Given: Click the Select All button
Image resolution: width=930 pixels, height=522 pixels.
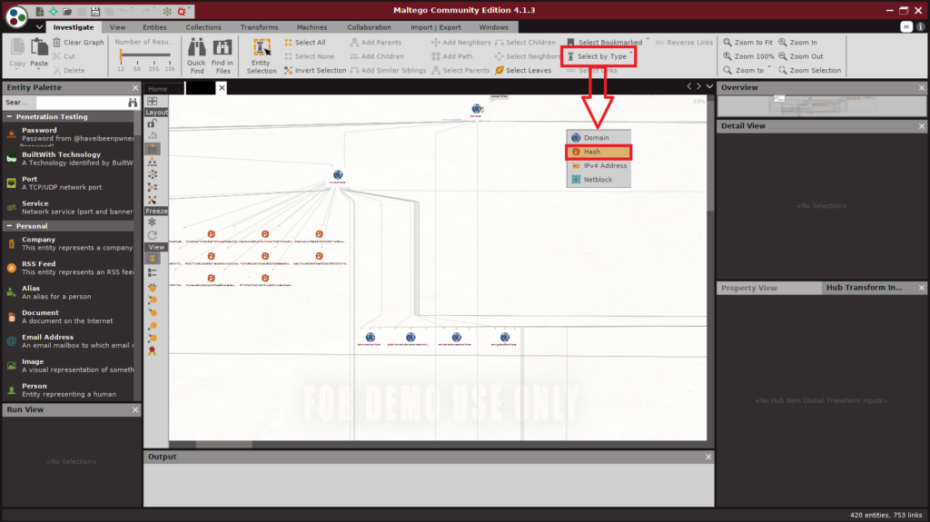Looking at the screenshot, I should tap(305, 43).
